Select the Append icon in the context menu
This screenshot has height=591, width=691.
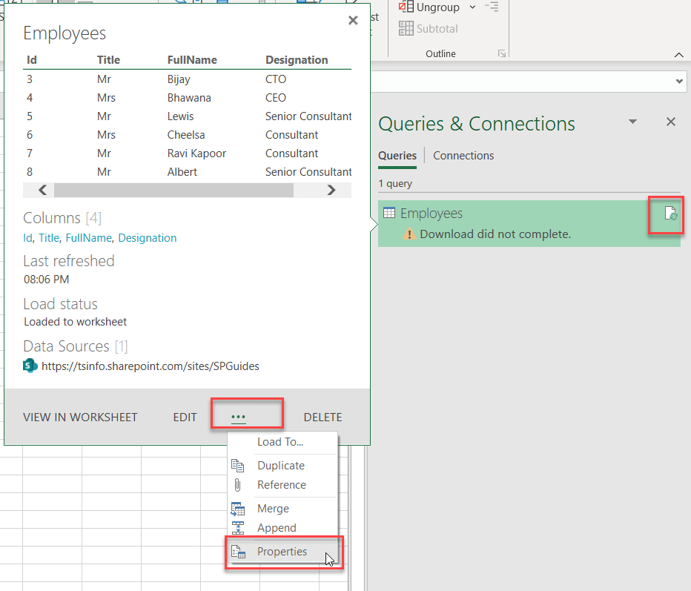tap(238, 527)
